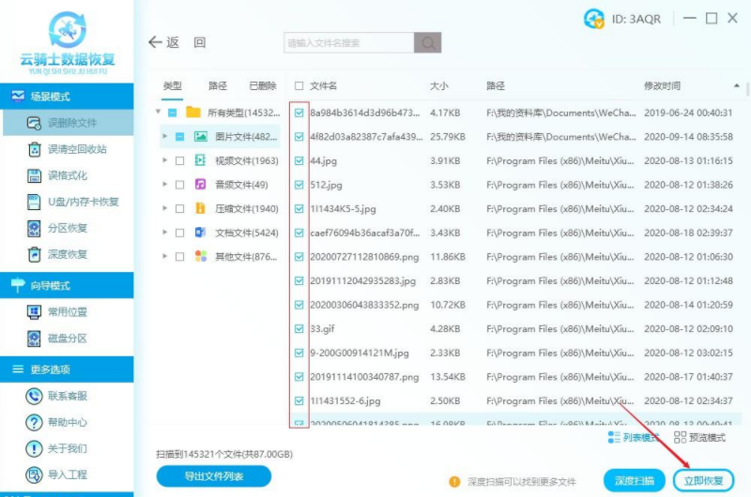Open the 更多选项 section header
Screen dimensions: 751x497
coord(67,369)
